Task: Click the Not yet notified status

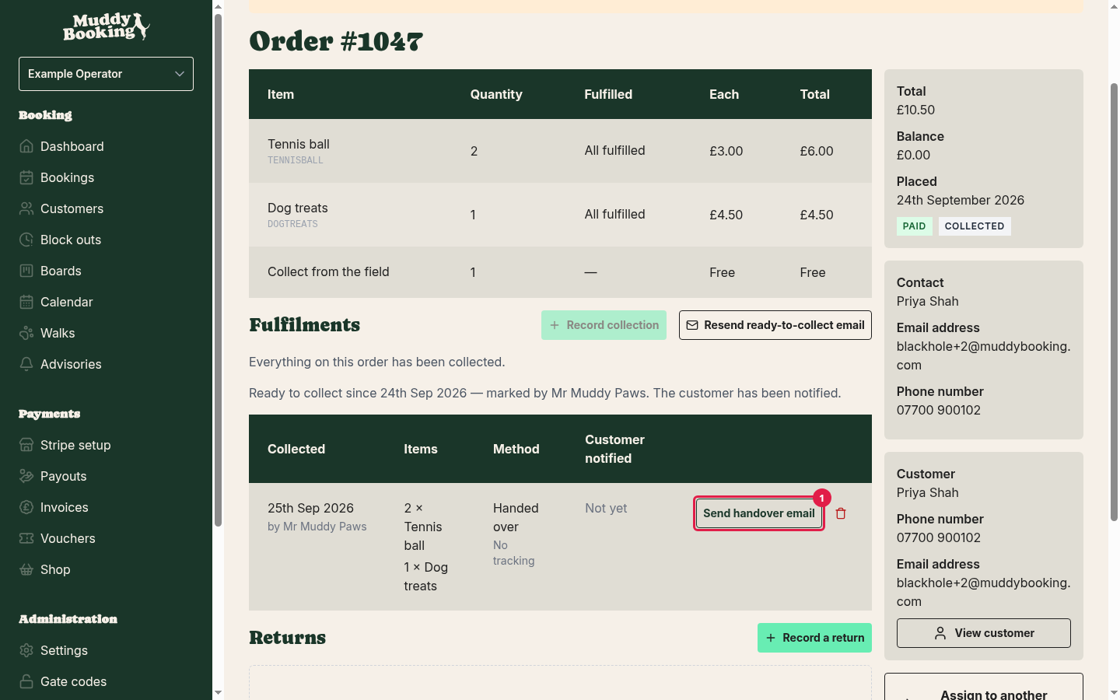Action: coord(606,508)
